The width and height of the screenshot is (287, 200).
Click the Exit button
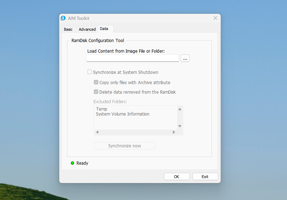[205, 177]
